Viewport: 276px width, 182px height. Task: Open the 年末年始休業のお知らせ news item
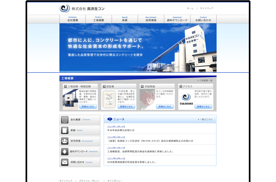tap(121, 130)
